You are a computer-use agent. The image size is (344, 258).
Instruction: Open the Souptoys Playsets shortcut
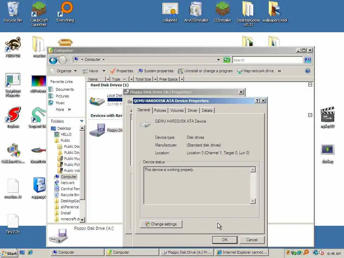coord(13,85)
